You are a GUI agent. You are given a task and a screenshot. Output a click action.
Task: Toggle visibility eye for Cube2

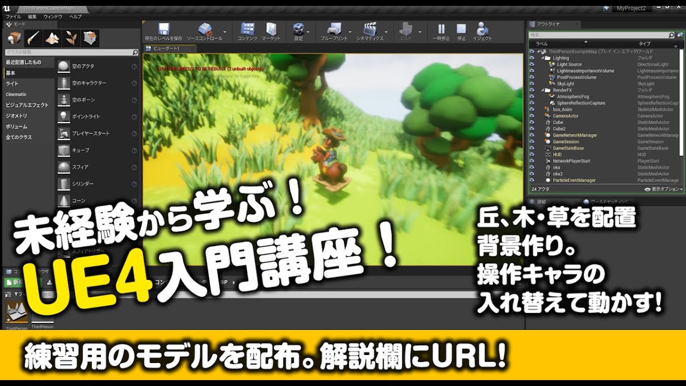point(532,129)
